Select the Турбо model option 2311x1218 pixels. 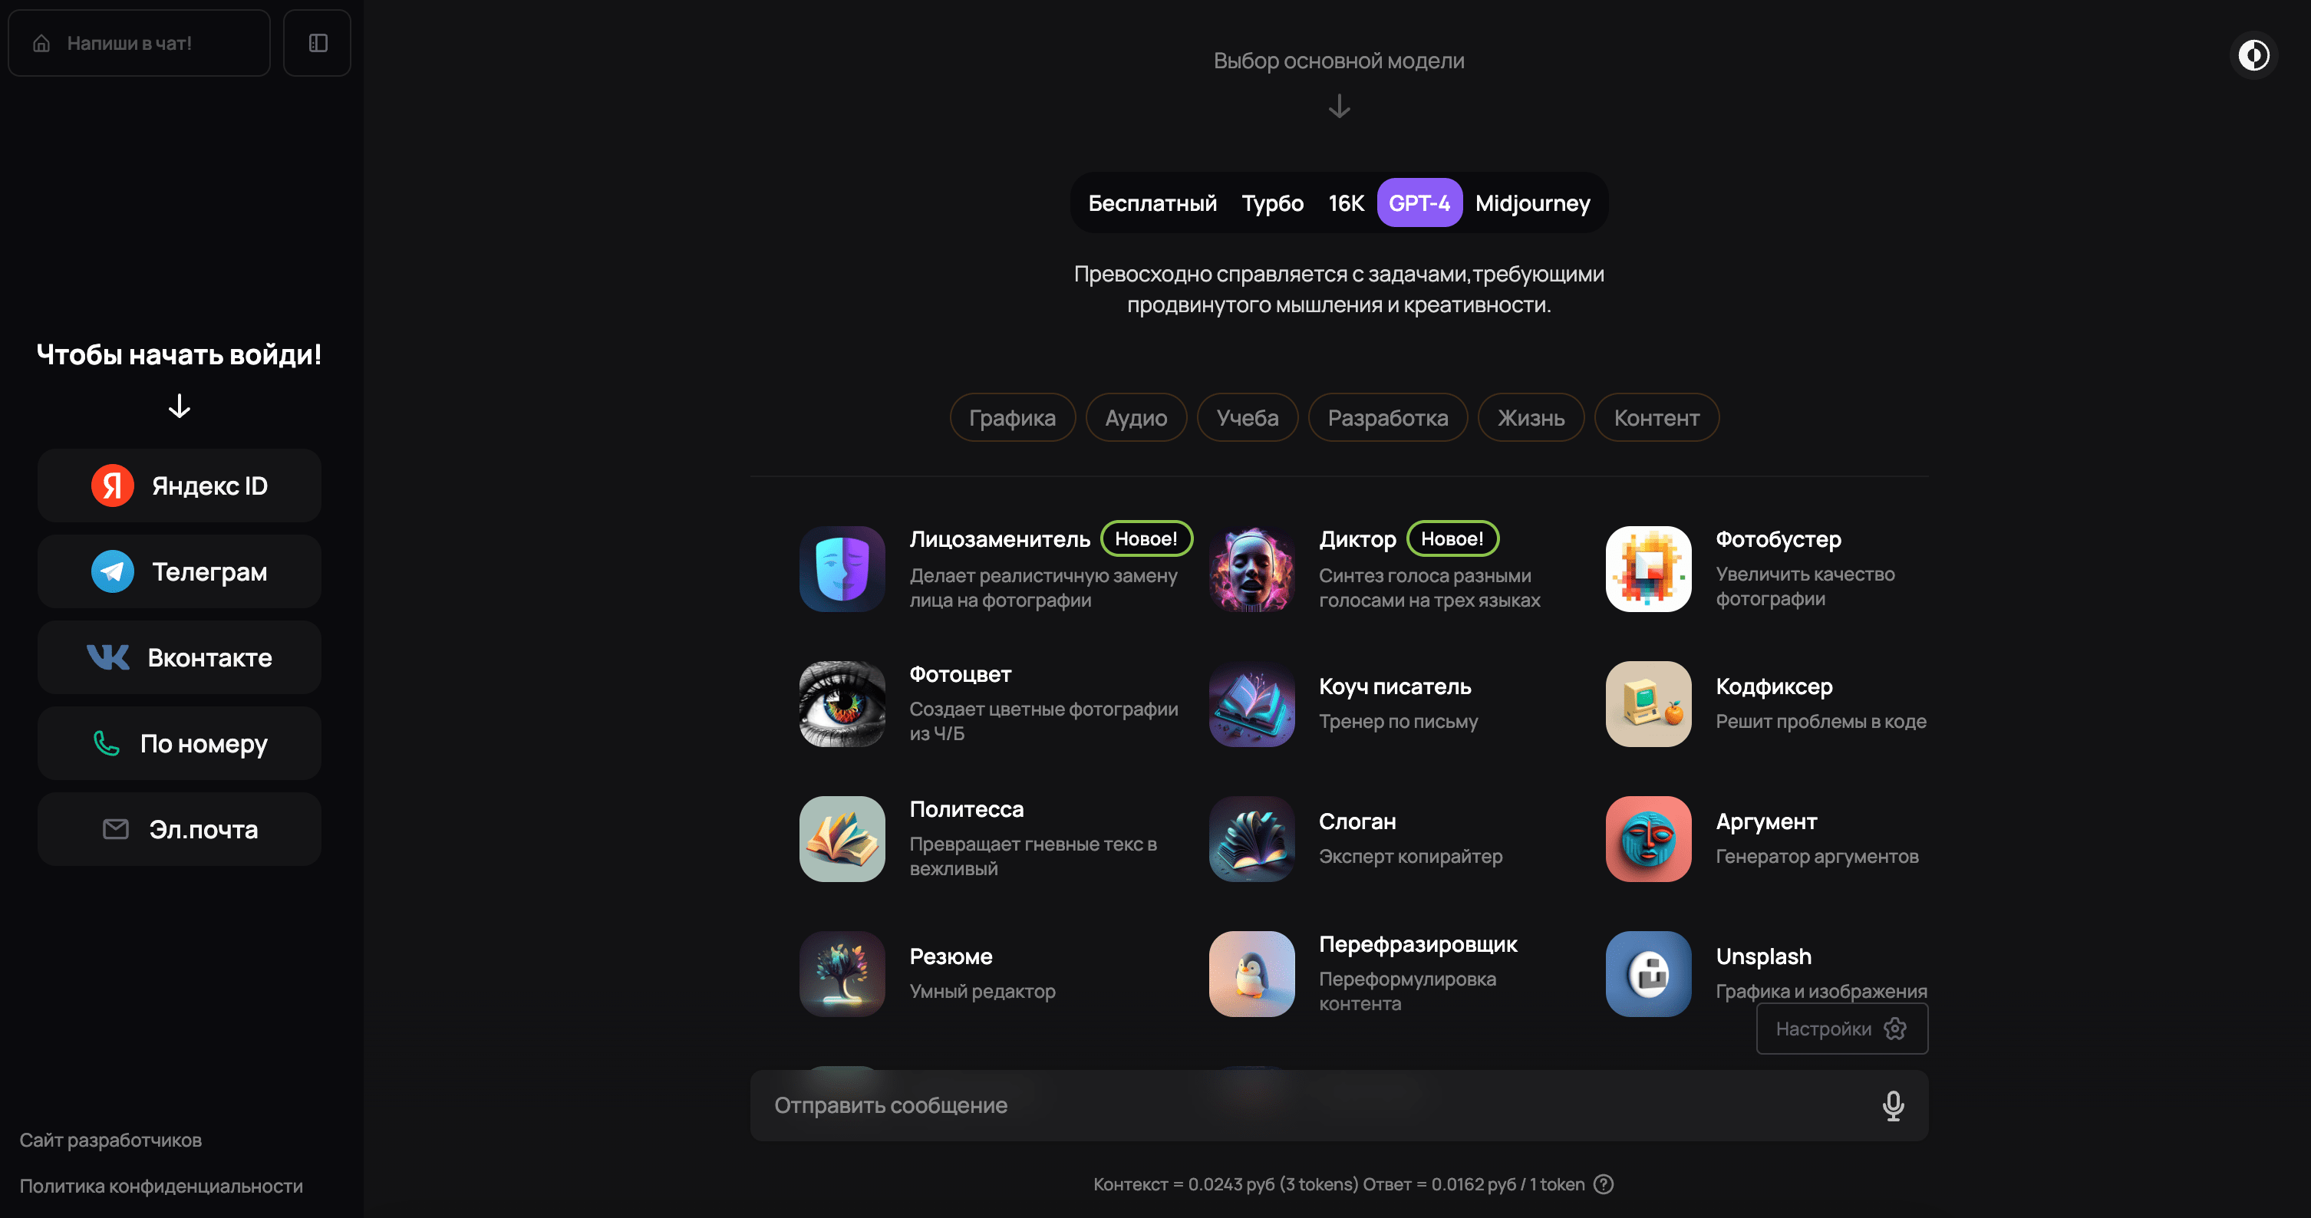click(x=1272, y=203)
